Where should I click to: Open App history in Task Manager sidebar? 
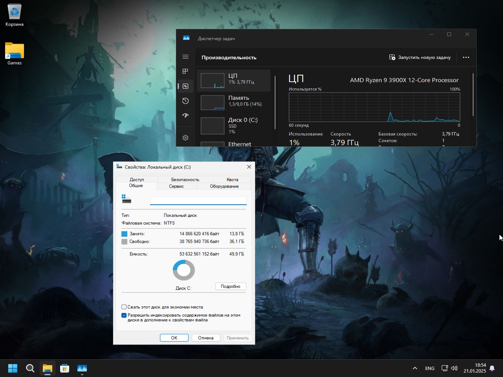click(x=185, y=101)
